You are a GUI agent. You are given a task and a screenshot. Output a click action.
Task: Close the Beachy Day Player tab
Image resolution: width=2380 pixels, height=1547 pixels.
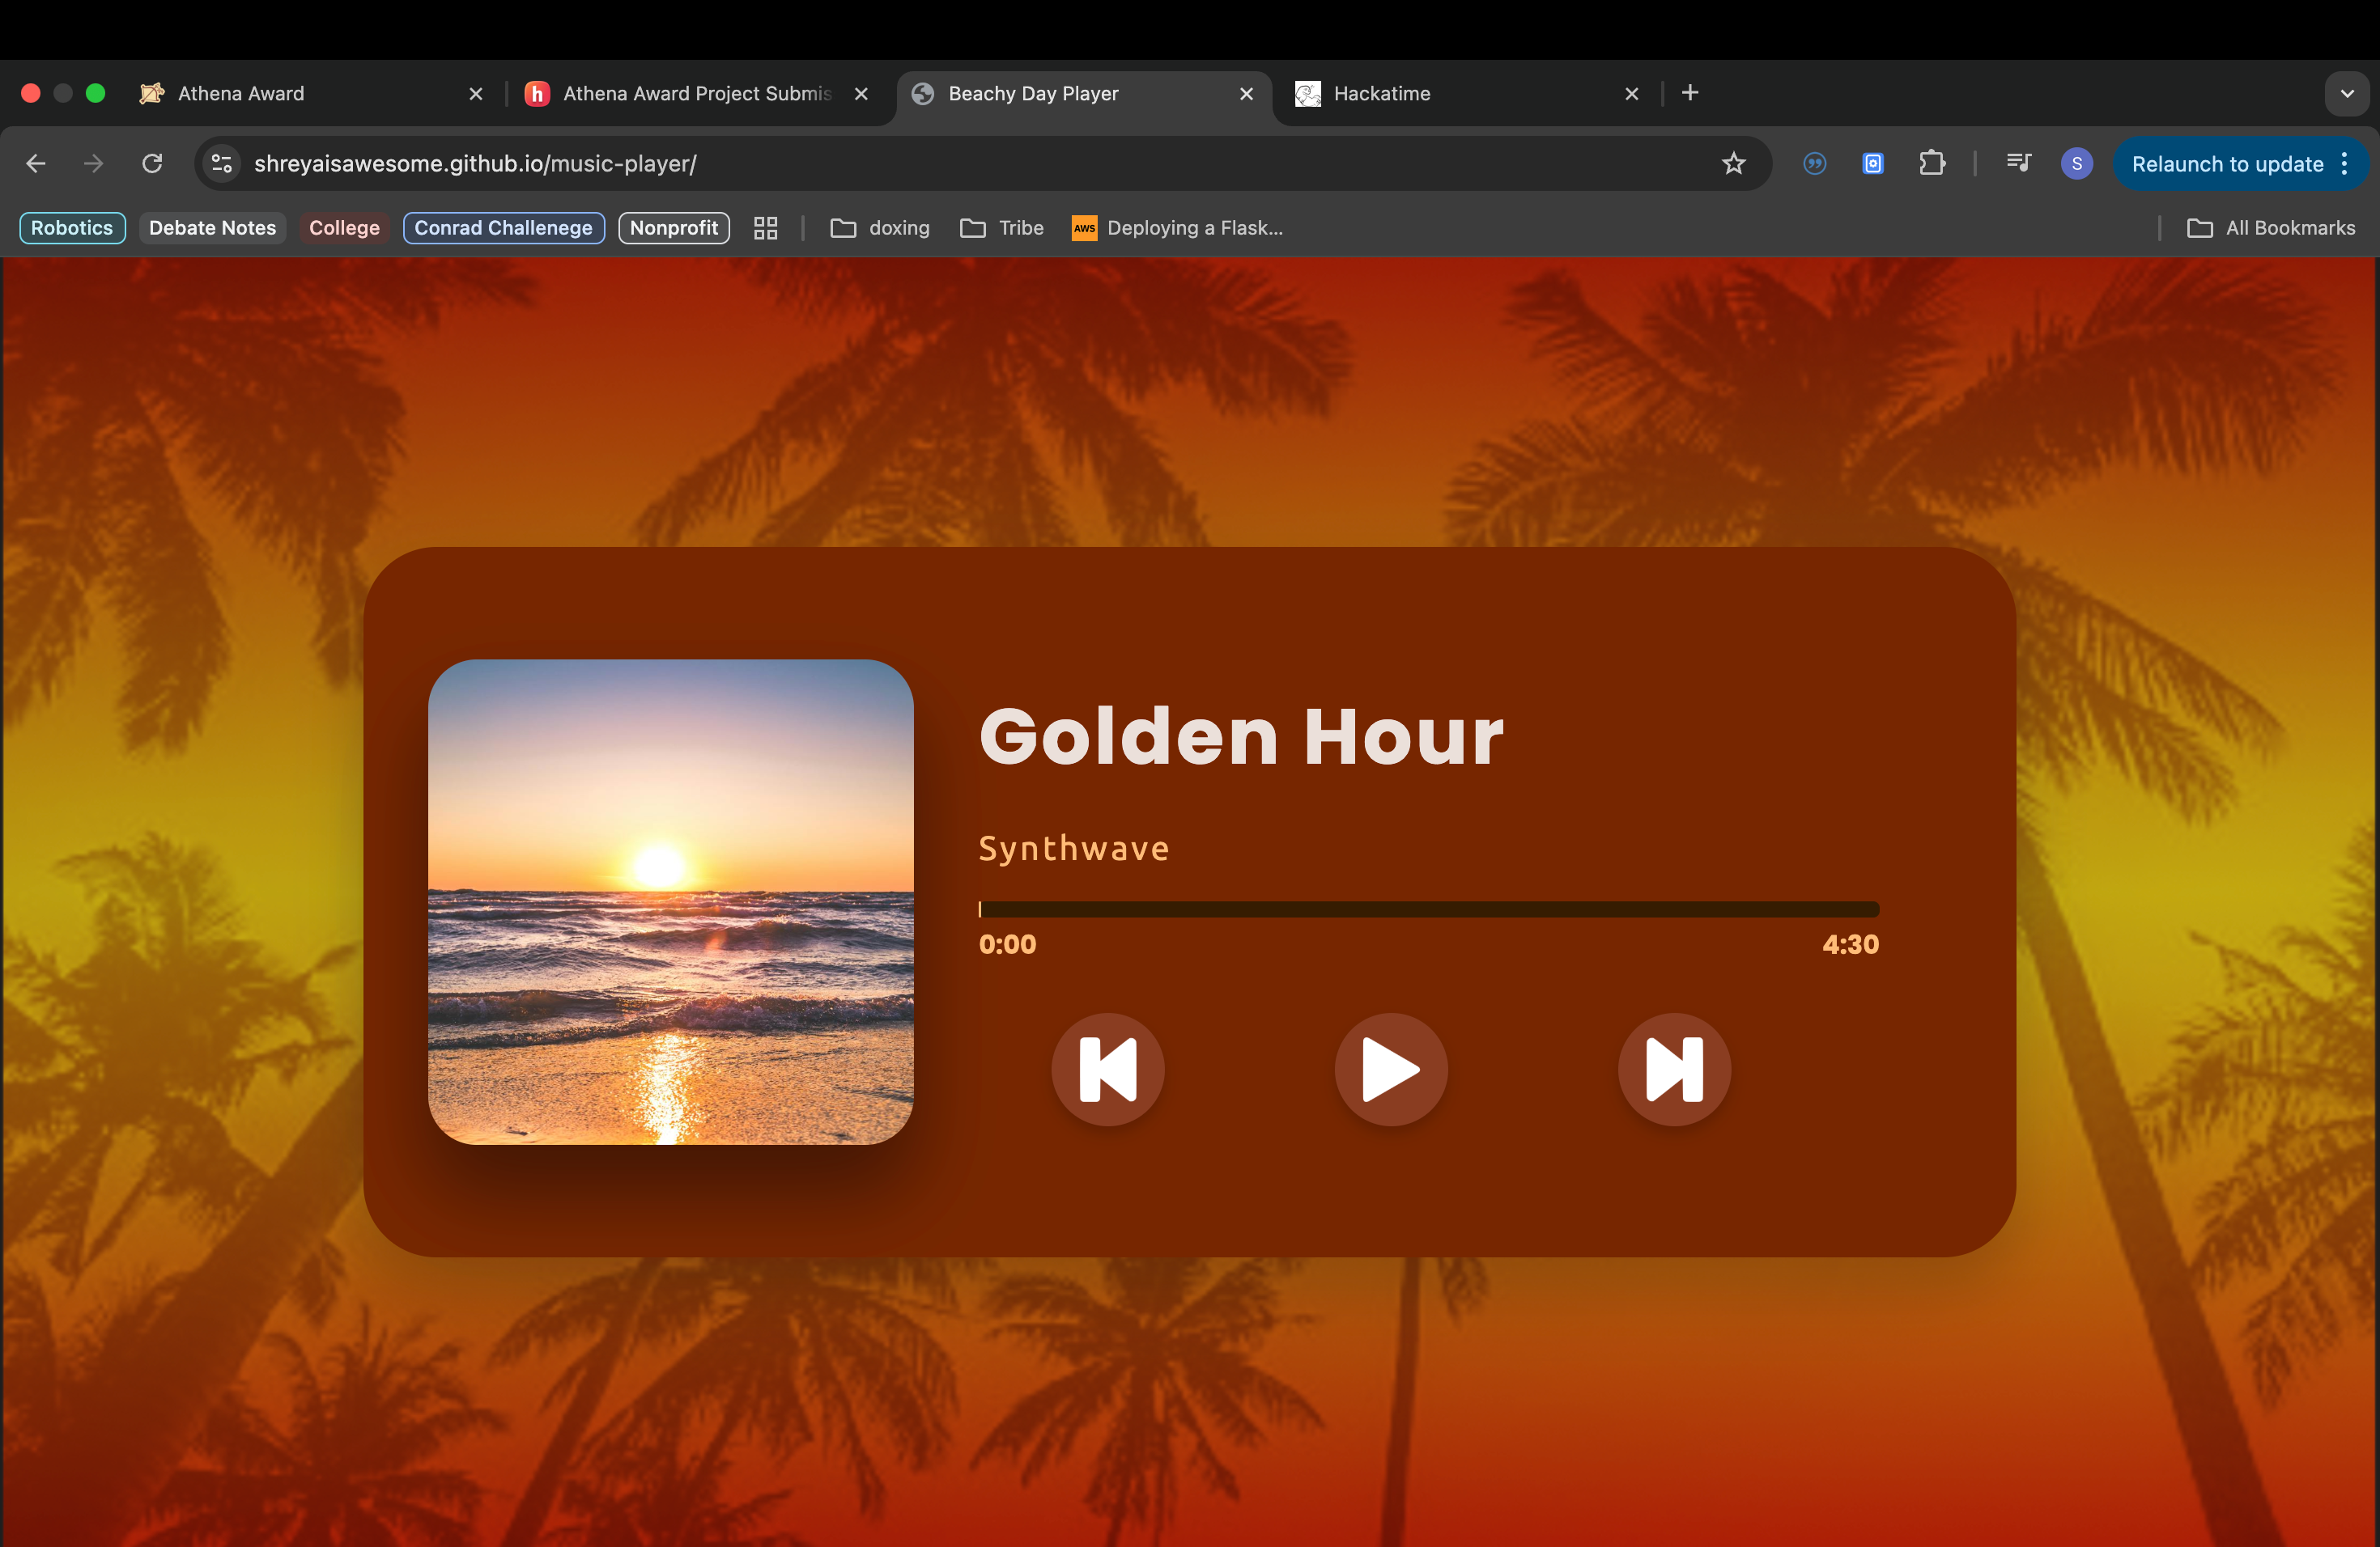click(1247, 94)
